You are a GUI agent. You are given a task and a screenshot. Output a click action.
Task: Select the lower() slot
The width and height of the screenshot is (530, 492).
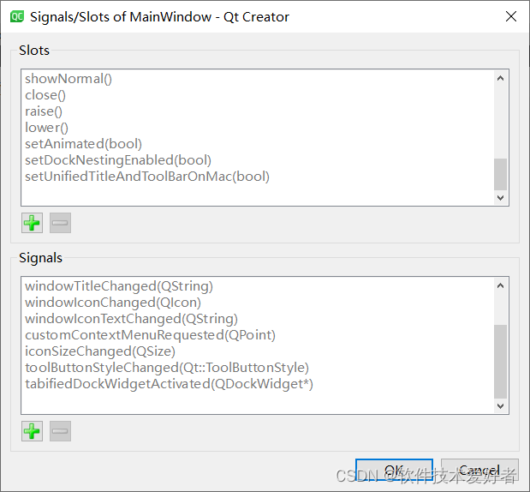[x=46, y=128]
